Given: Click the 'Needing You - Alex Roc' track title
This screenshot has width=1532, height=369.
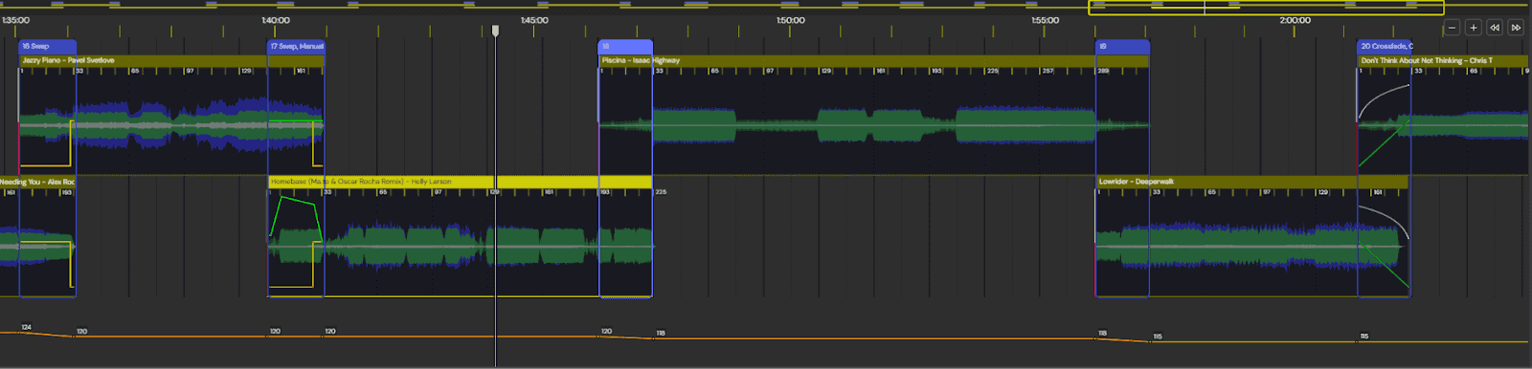Looking at the screenshot, I should 36,182.
